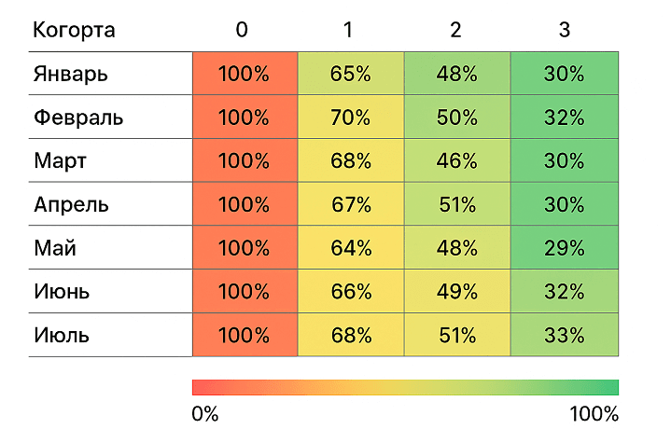Click the 70% cell in Февраль row

351,118
